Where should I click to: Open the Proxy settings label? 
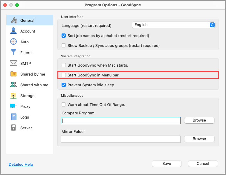pyautogui.click(x=25, y=106)
